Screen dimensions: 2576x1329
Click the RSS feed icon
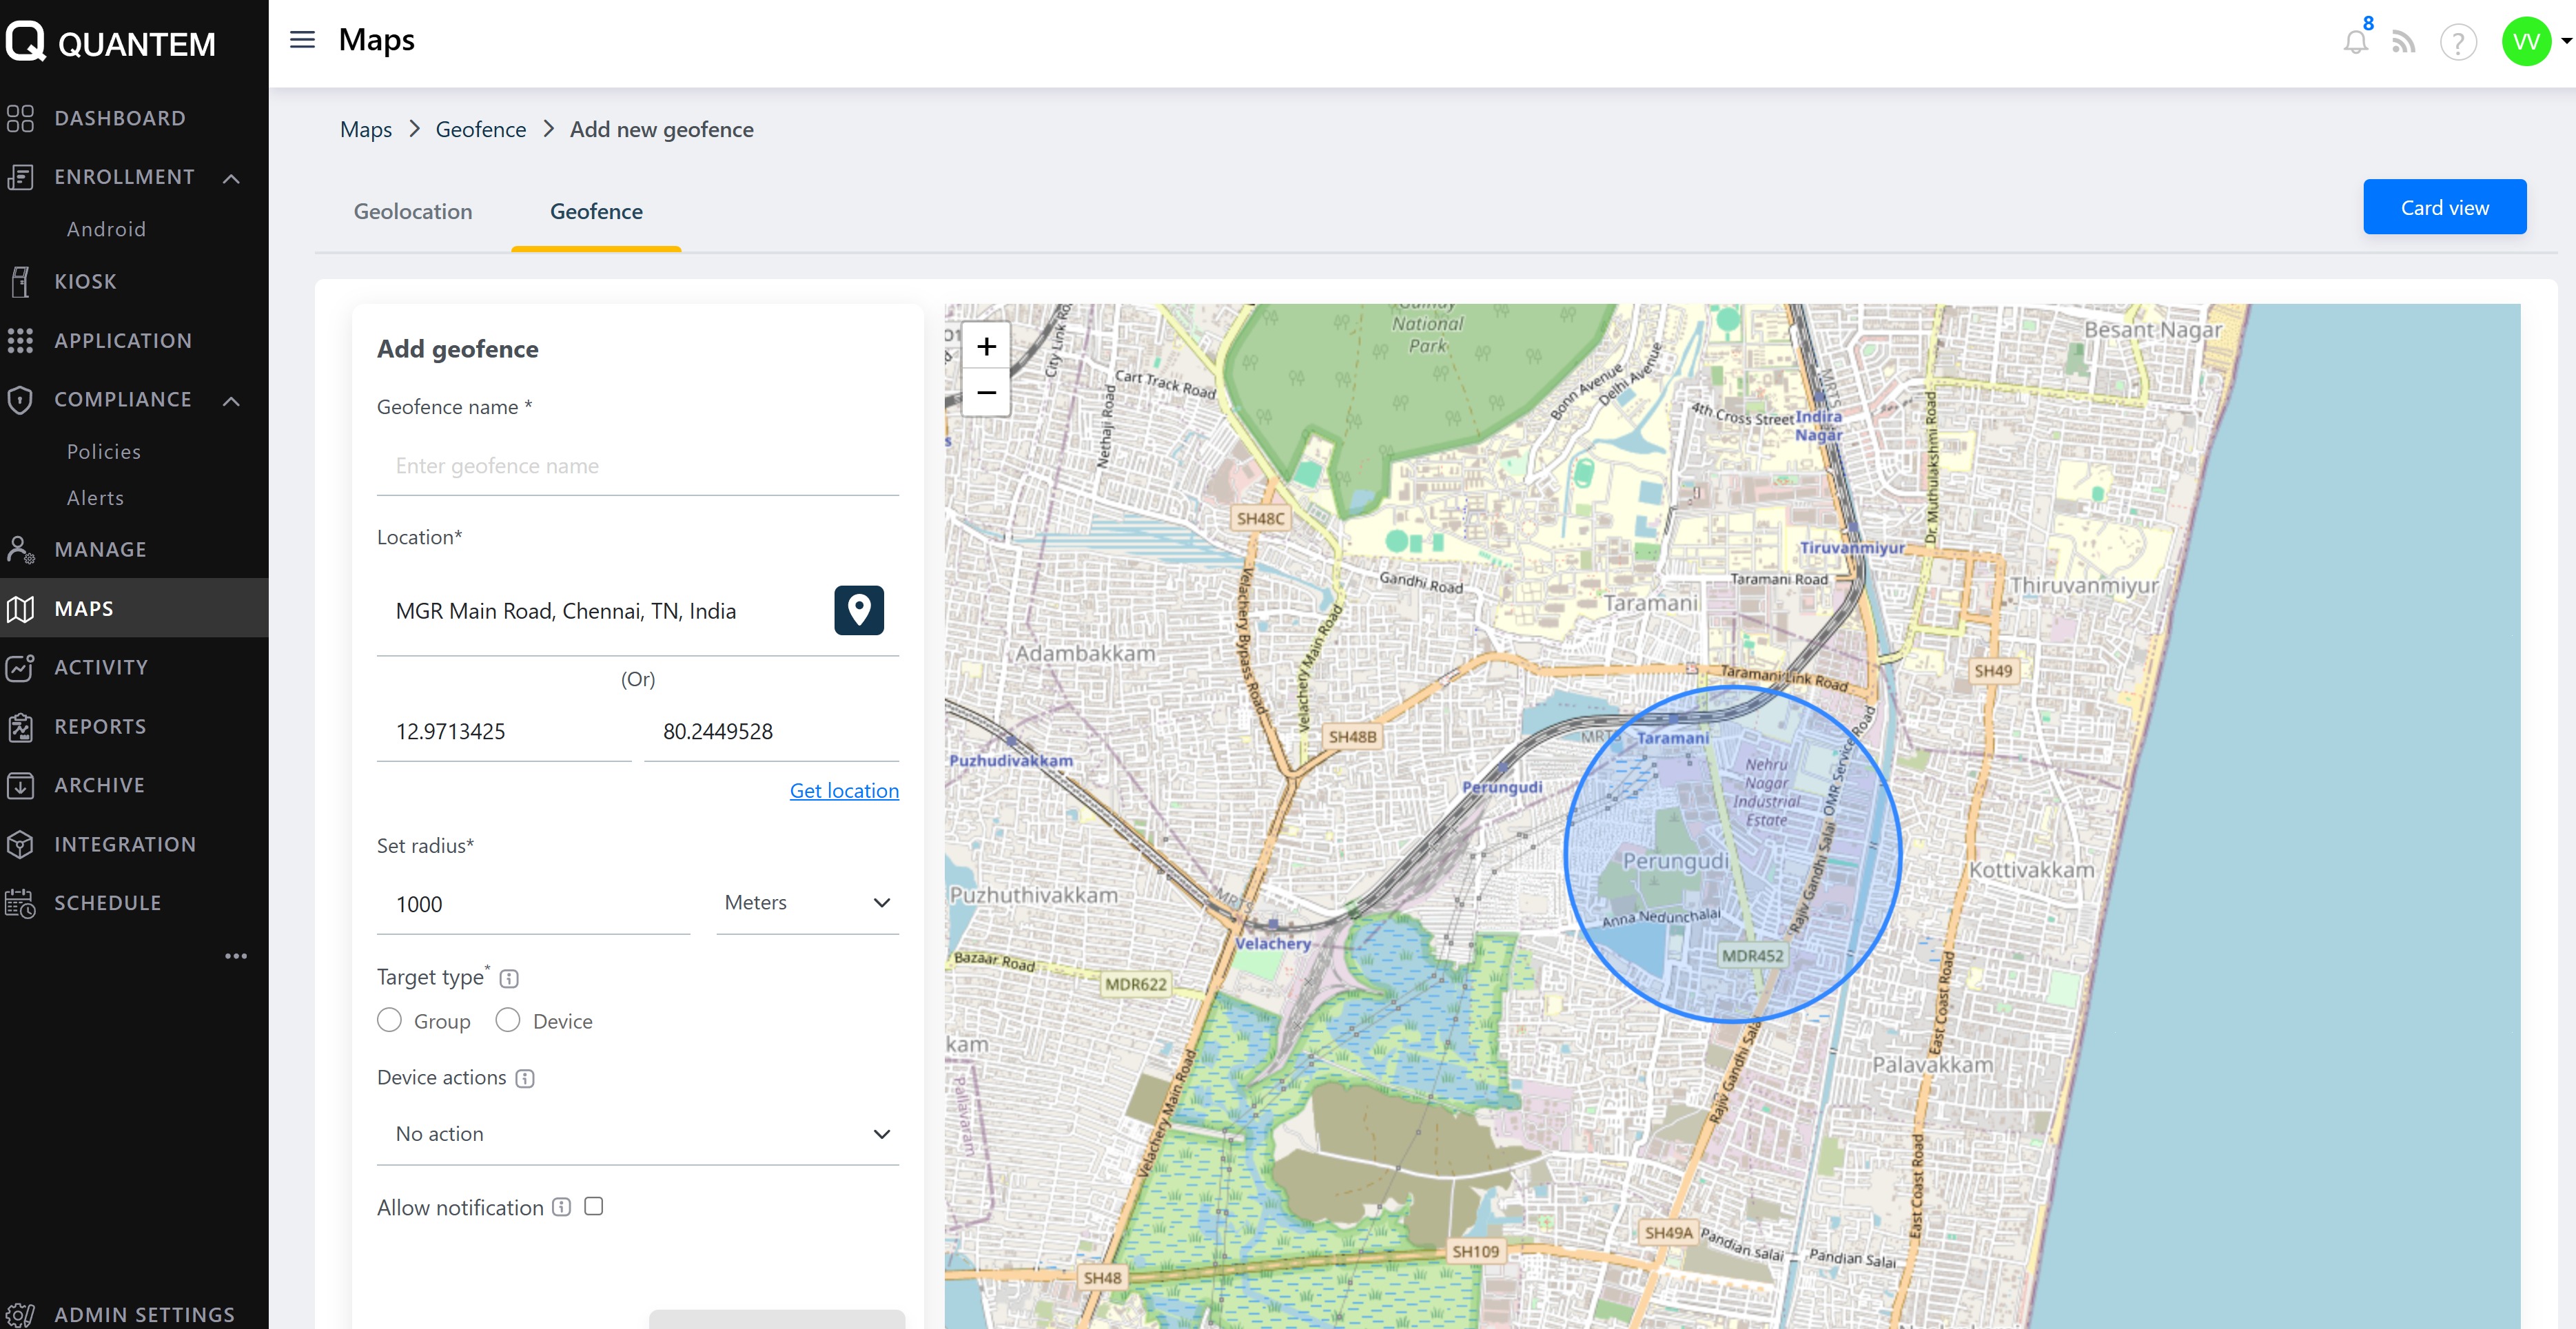(x=2403, y=42)
